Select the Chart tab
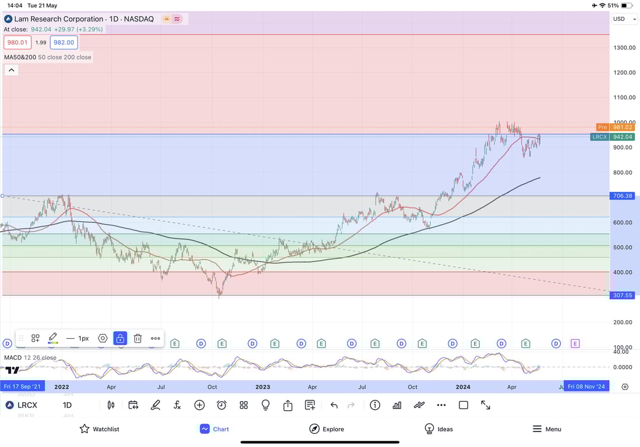The image size is (640, 447). [x=214, y=428]
